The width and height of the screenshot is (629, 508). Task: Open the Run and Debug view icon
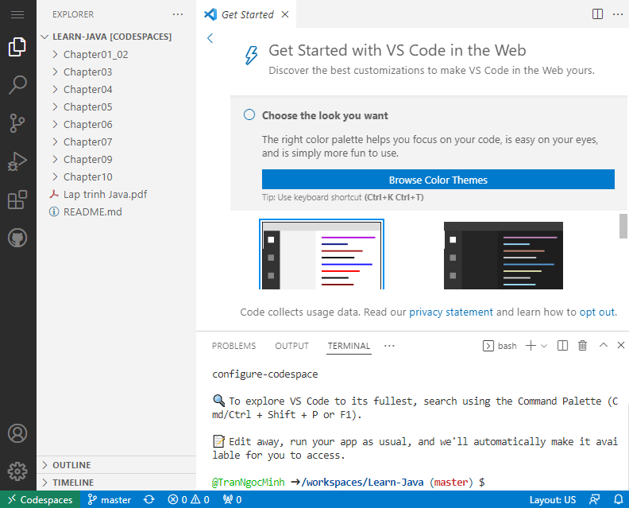17,161
